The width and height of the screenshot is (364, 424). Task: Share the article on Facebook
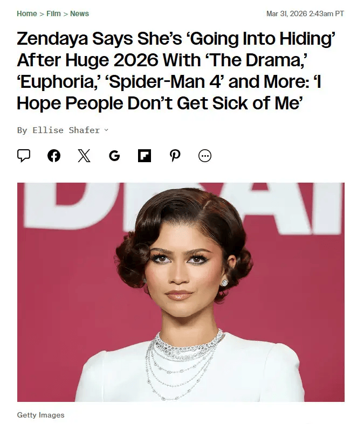coord(54,156)
